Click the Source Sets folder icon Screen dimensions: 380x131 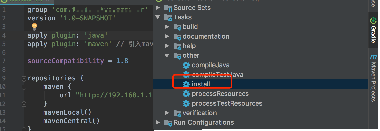pos(168,8)
